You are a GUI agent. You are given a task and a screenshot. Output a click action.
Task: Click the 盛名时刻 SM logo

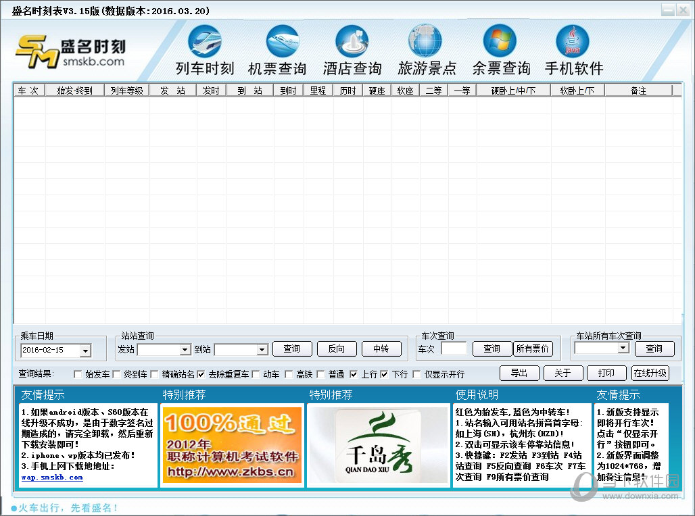click(x=71, y=51)
